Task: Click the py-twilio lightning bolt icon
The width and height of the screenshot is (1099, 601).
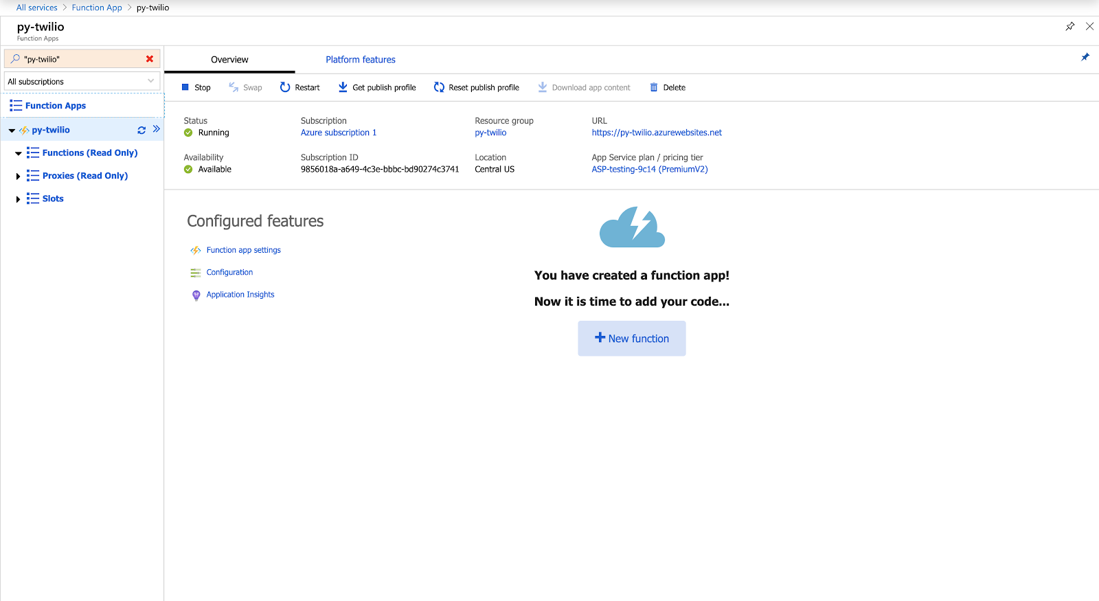Action: point(24,130)
